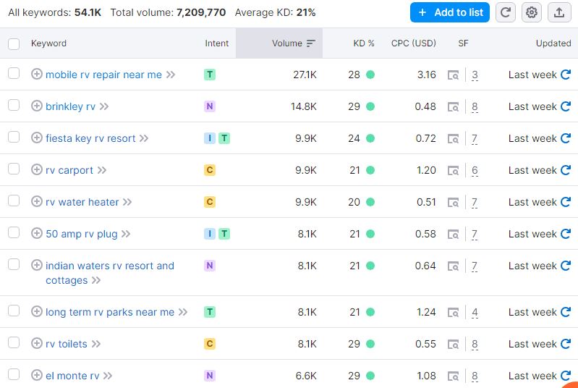
Task: Click plus icon beside 'long term rv parks near me'
Action: (x=36, y=312)
